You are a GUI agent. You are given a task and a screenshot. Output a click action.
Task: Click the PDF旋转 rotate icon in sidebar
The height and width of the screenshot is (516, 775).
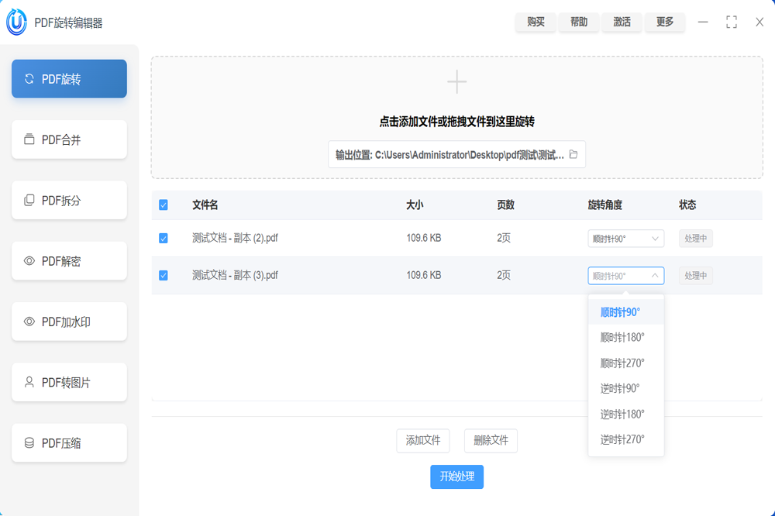(29, 79)
